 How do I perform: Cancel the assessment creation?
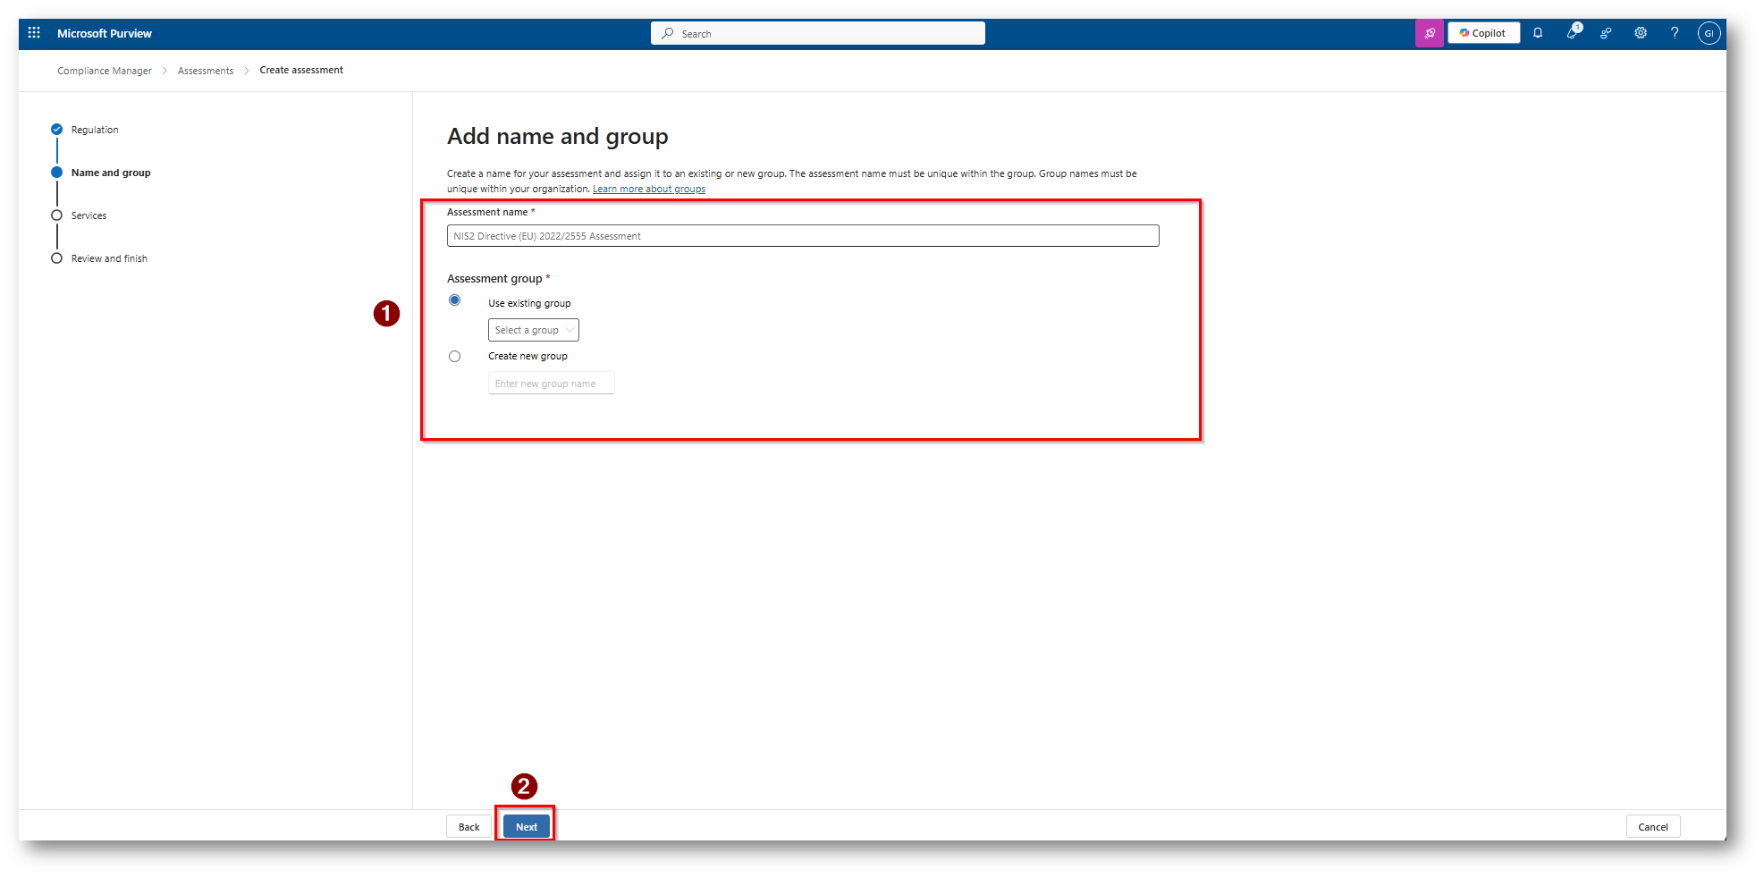[1653, 827]
